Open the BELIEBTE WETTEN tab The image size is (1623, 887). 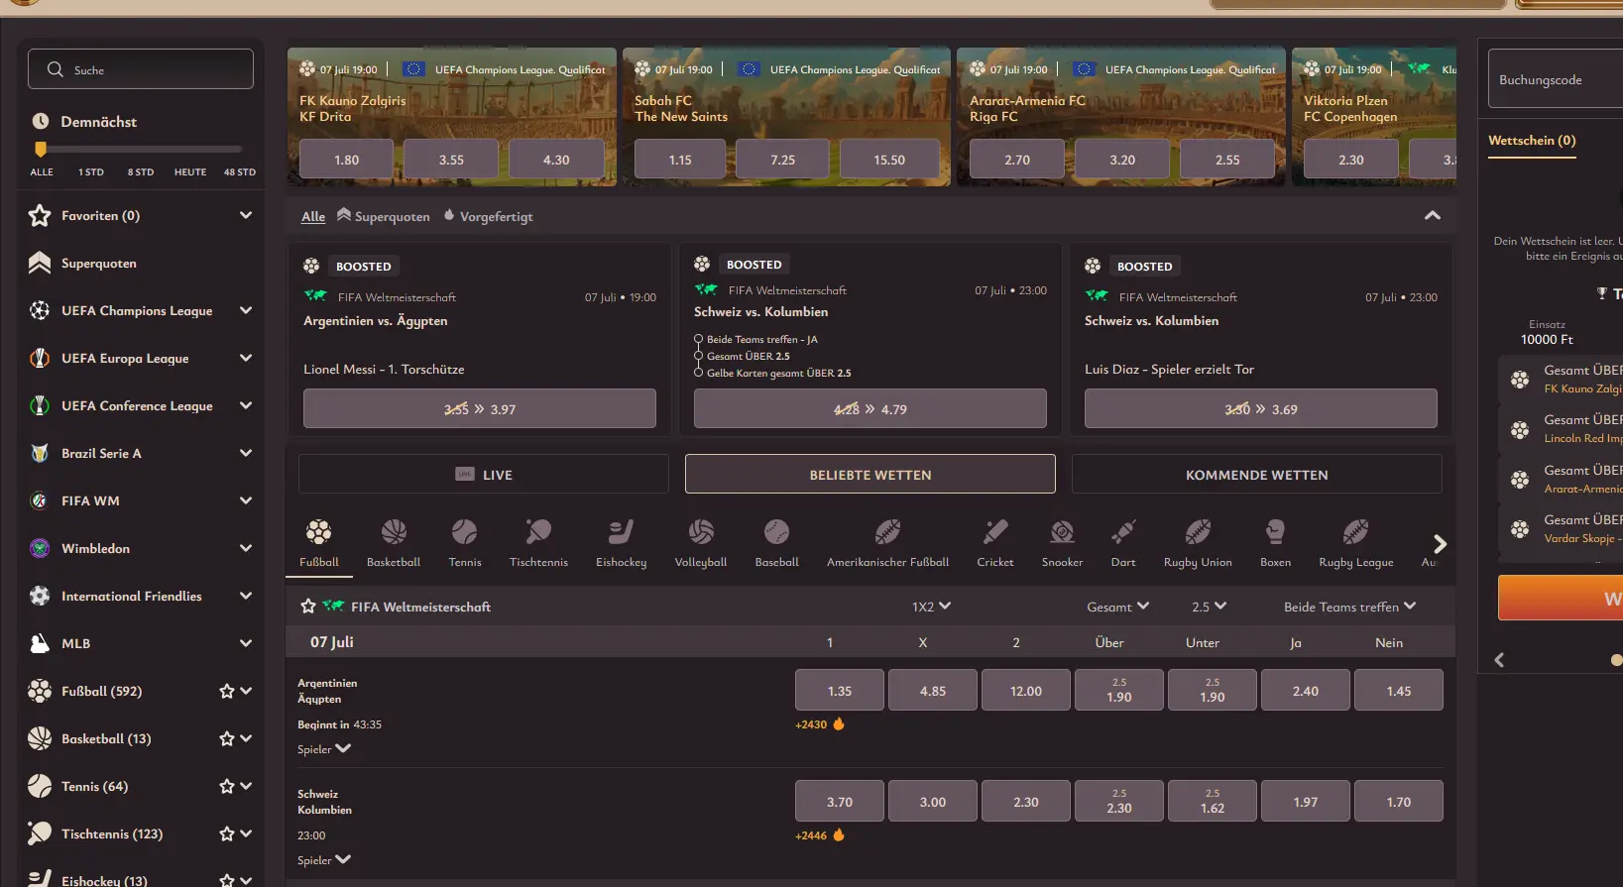pos(870,474)
